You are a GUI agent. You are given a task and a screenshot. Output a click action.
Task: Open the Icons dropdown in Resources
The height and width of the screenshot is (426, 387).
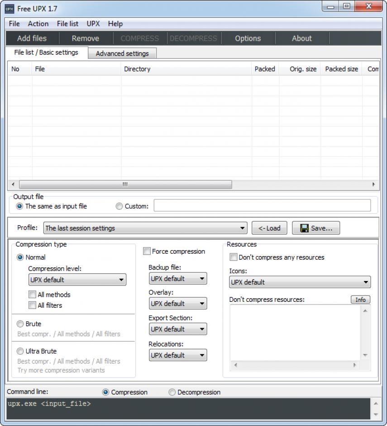[x=300, y=282]
